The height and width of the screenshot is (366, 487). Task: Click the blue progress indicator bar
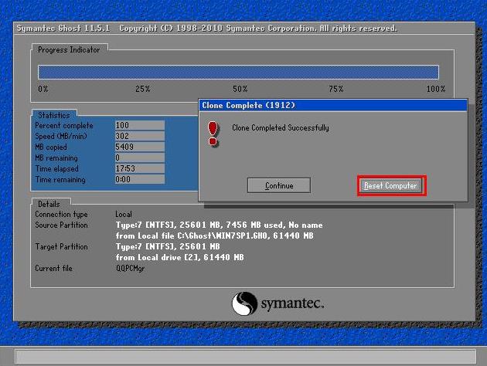pos(238,72)
